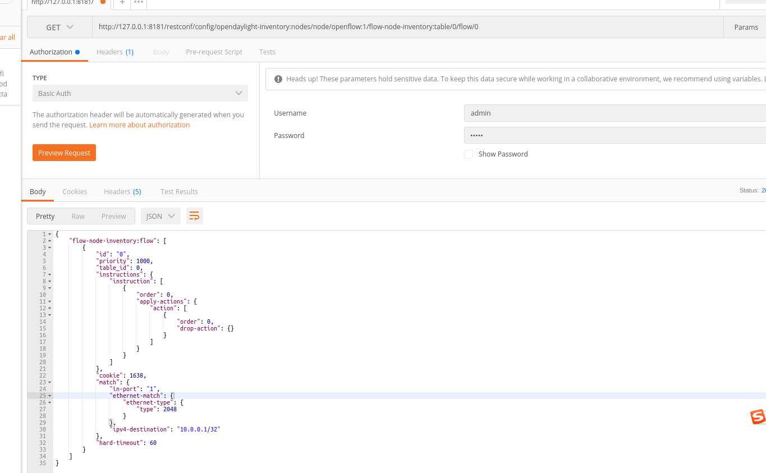766x473 pixels.
Task: Open the JSON format dropdown
Action: tap(160, 216)
